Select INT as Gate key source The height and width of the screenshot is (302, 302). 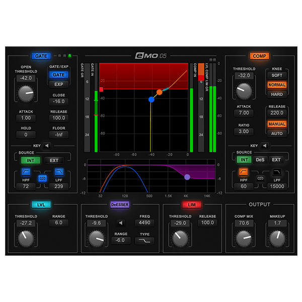[30, 161]
